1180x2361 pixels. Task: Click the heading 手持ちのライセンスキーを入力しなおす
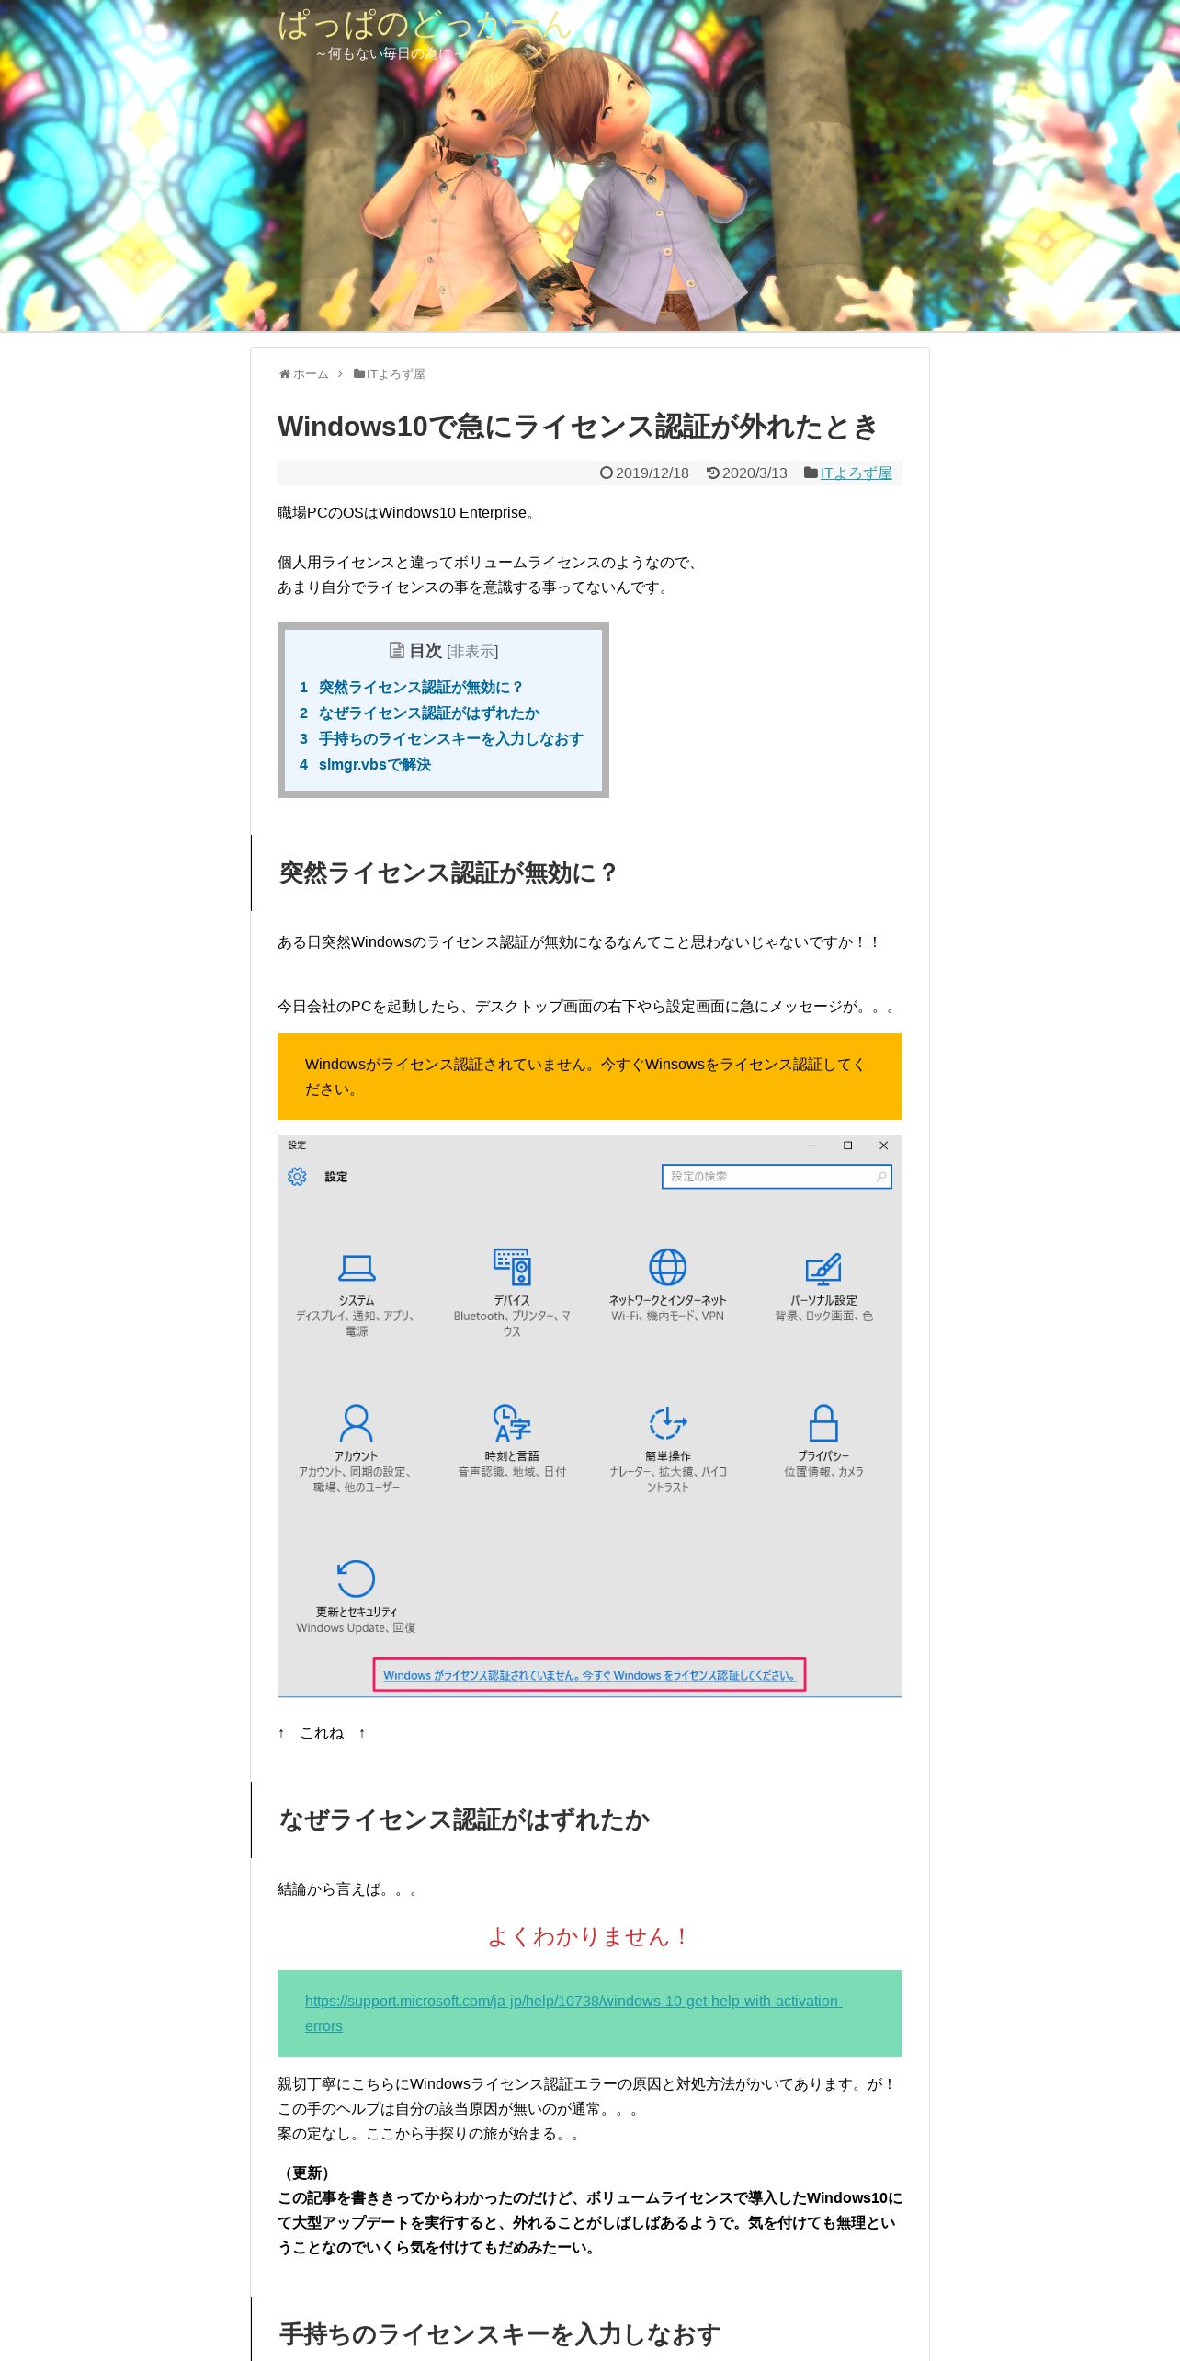pos(500,2334)
